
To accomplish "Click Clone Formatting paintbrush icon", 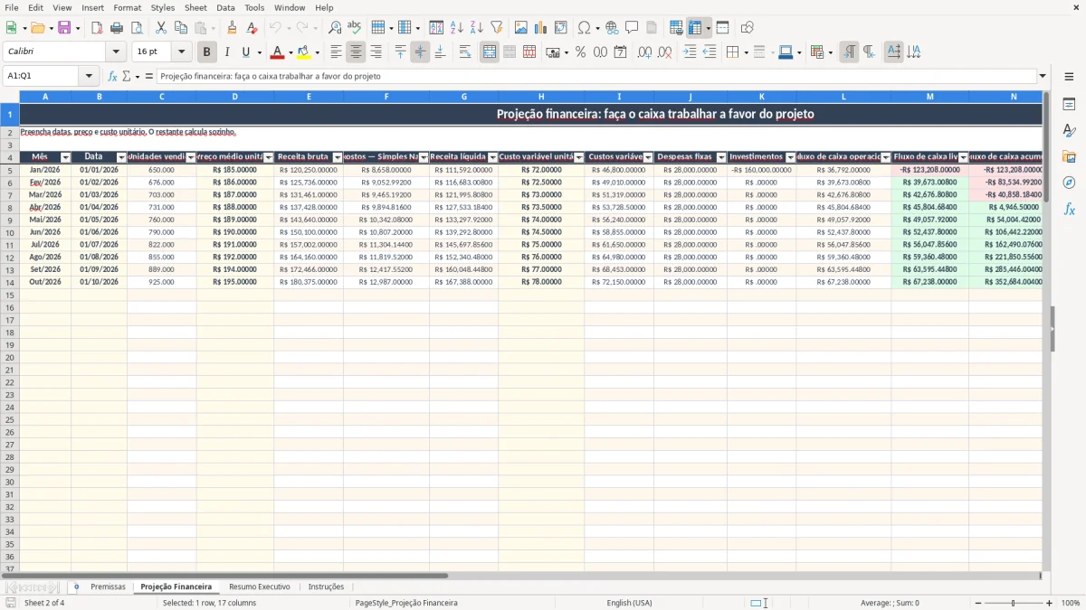I will 232,28.
